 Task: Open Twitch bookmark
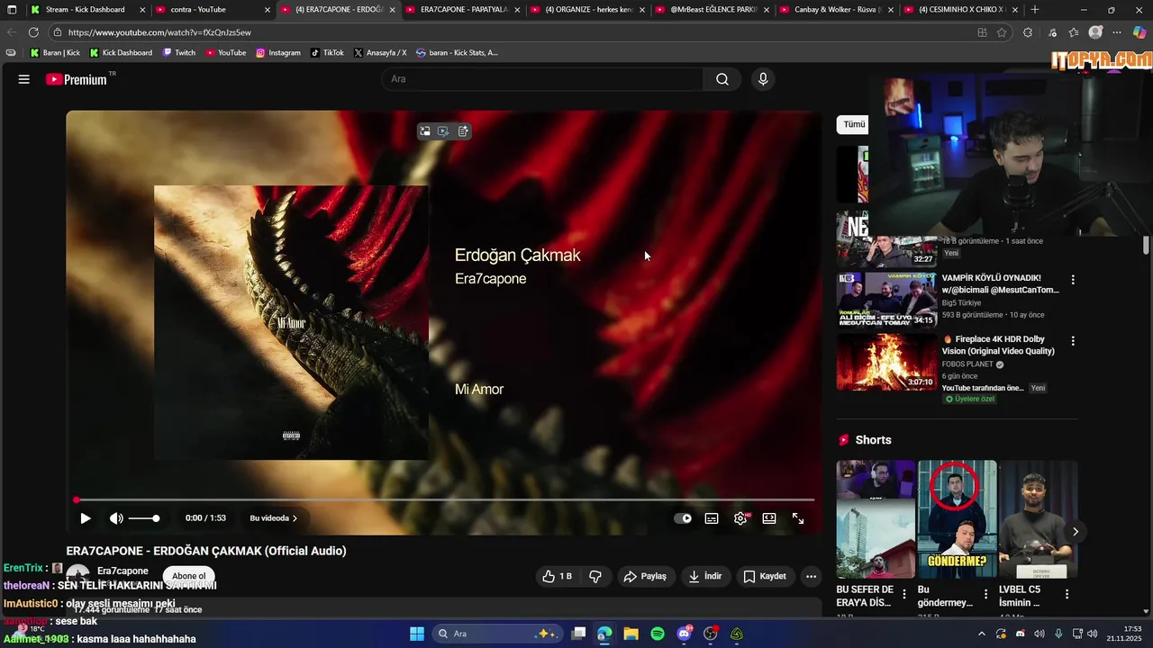tap(179, 53)
